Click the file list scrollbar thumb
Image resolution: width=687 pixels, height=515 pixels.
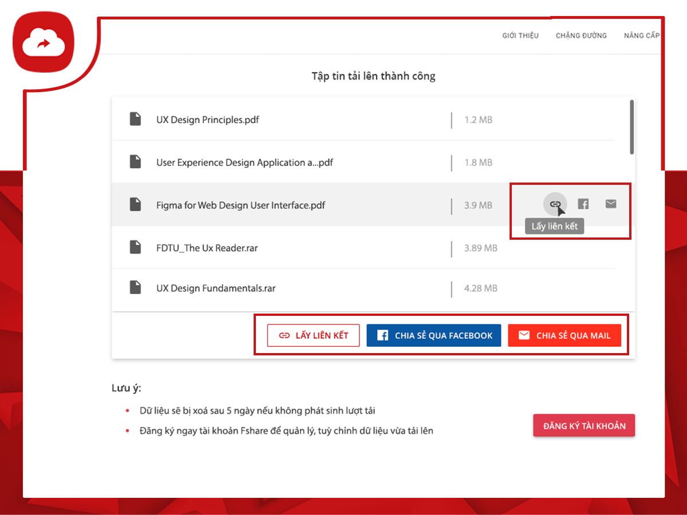point(631,127)
